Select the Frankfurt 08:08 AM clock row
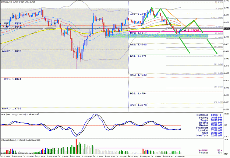This screenshot has width=230, height=158. tap(209, 128)
